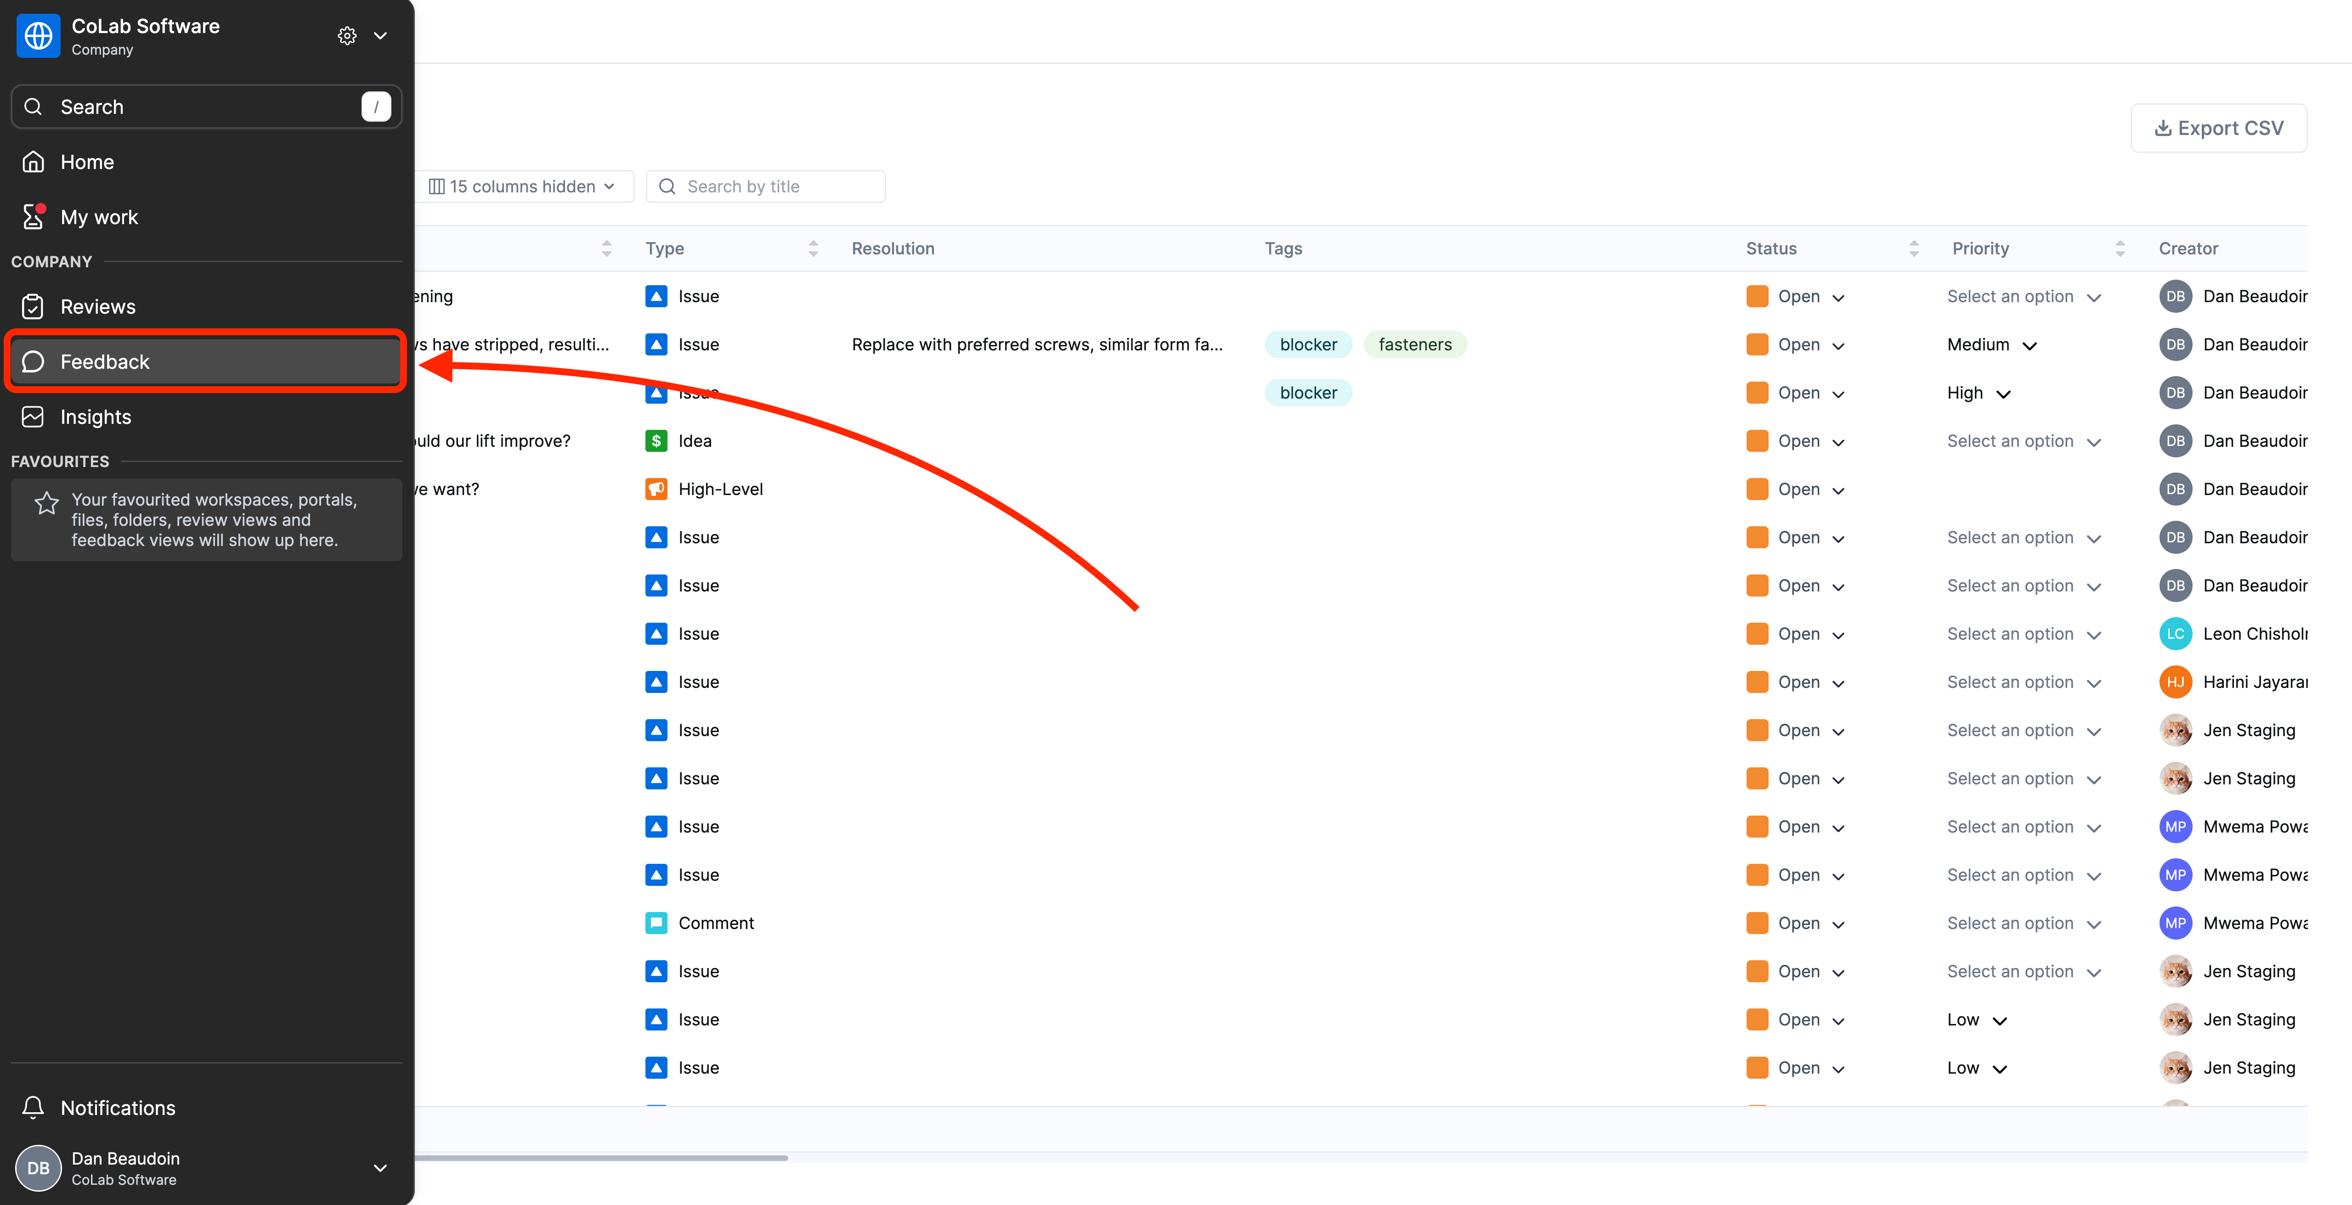Viewport: 2352px width, 1205px height.
Task: Sort by the Status column arrows
Action: click(1914, 248)
